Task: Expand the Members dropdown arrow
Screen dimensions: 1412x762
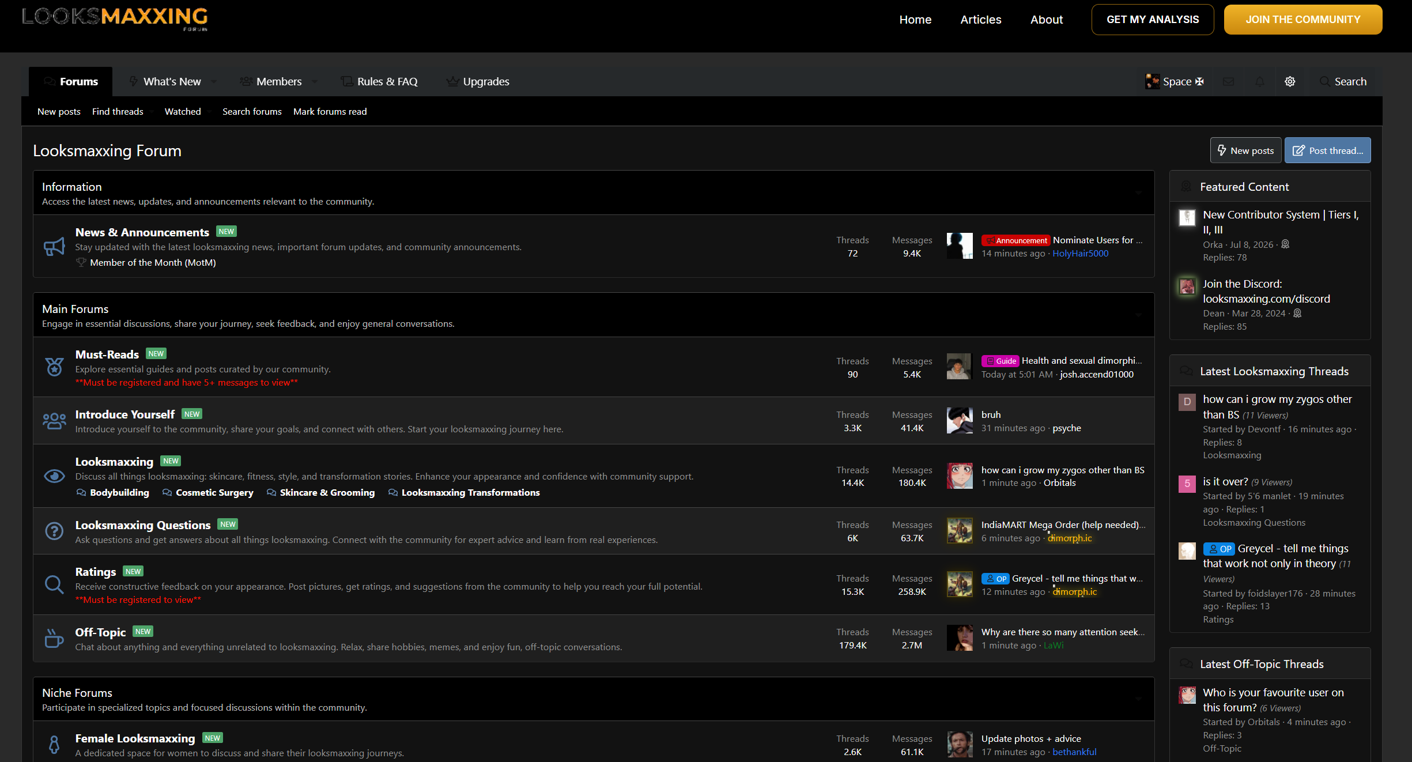Action: [x=314, y=81]
